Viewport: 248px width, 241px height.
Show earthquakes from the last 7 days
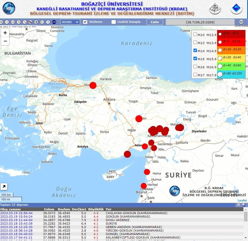click(x=7, y=22)
